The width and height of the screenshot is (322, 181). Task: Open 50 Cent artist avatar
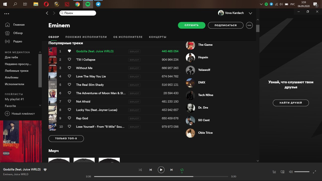[190, 120]
